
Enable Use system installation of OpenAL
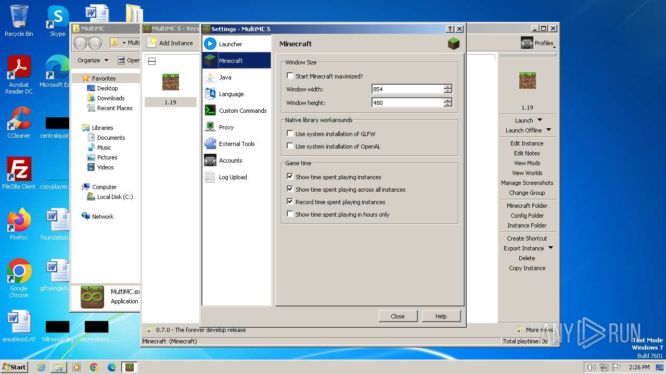(290, 146)
